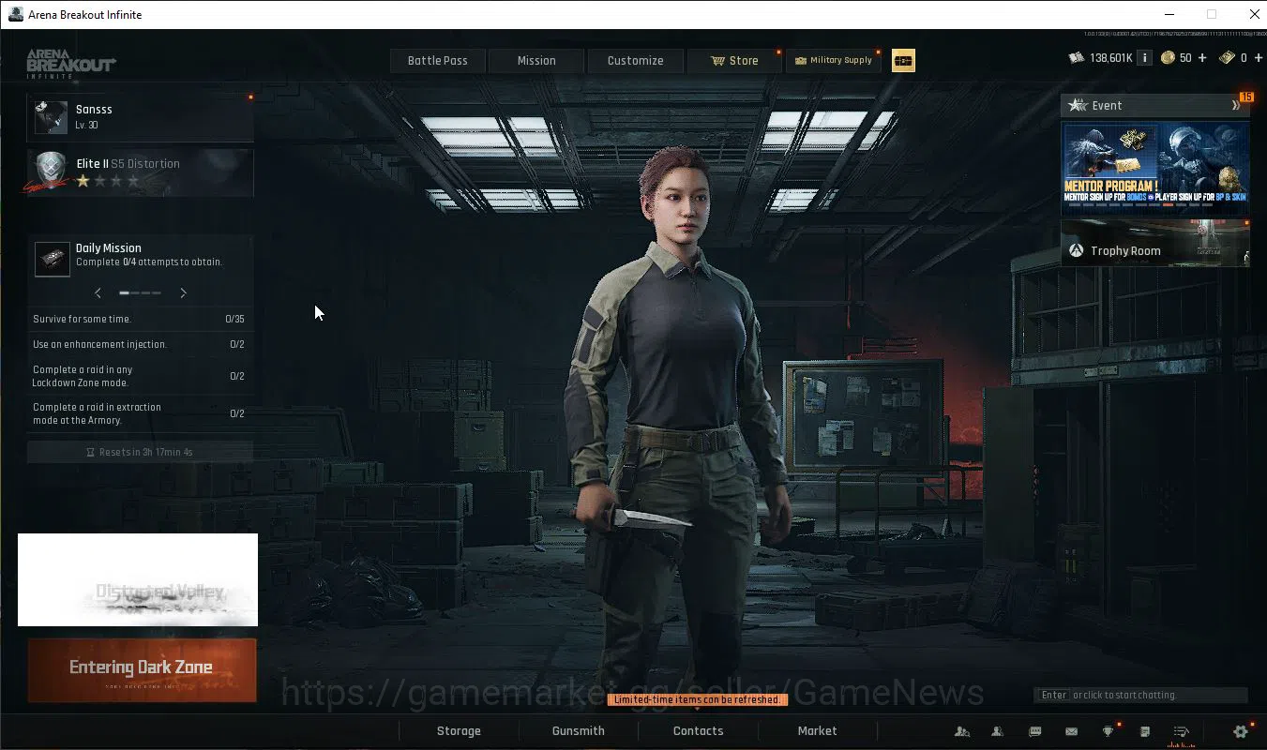Open the friends list icon

click(x=998, y=731)
